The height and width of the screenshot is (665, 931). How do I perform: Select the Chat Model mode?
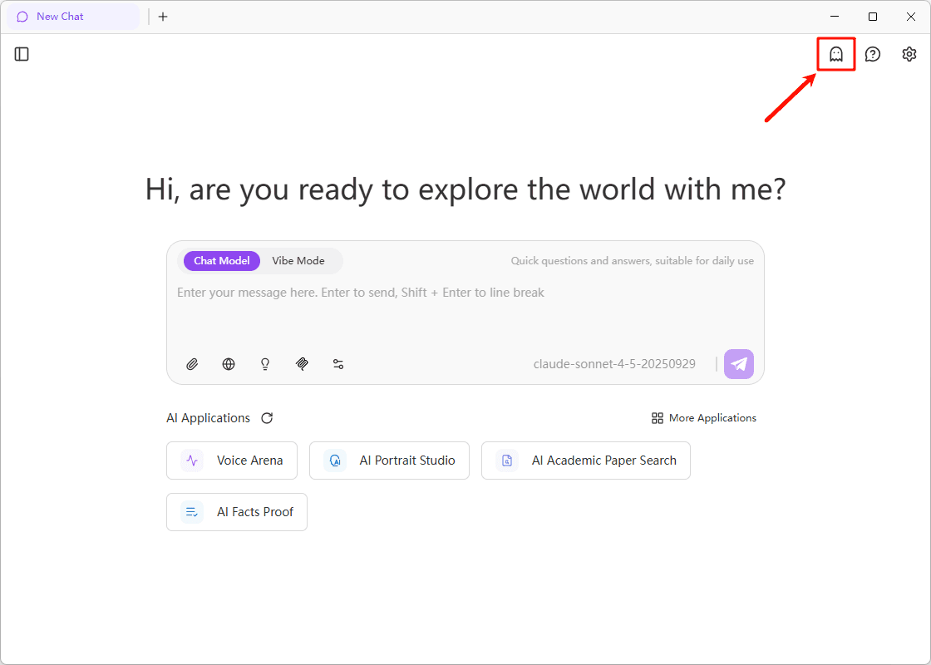click(222, 261)
